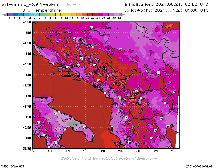
Task: Click the 39.5N latitude axis label
Action: (x=27, y=148)
